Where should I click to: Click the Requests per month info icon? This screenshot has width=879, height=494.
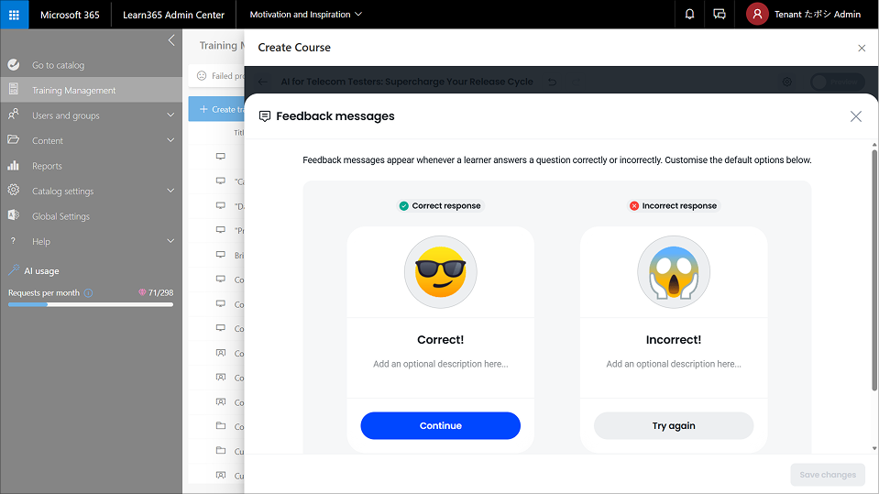coord(89,293)
